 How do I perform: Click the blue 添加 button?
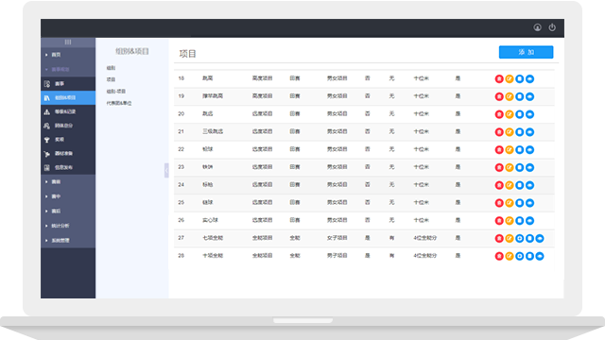[526, 52]
